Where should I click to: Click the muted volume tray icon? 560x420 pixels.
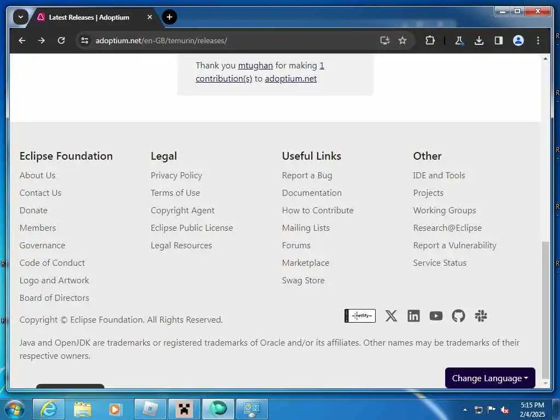pyautogui.click(x=505, y=410)
